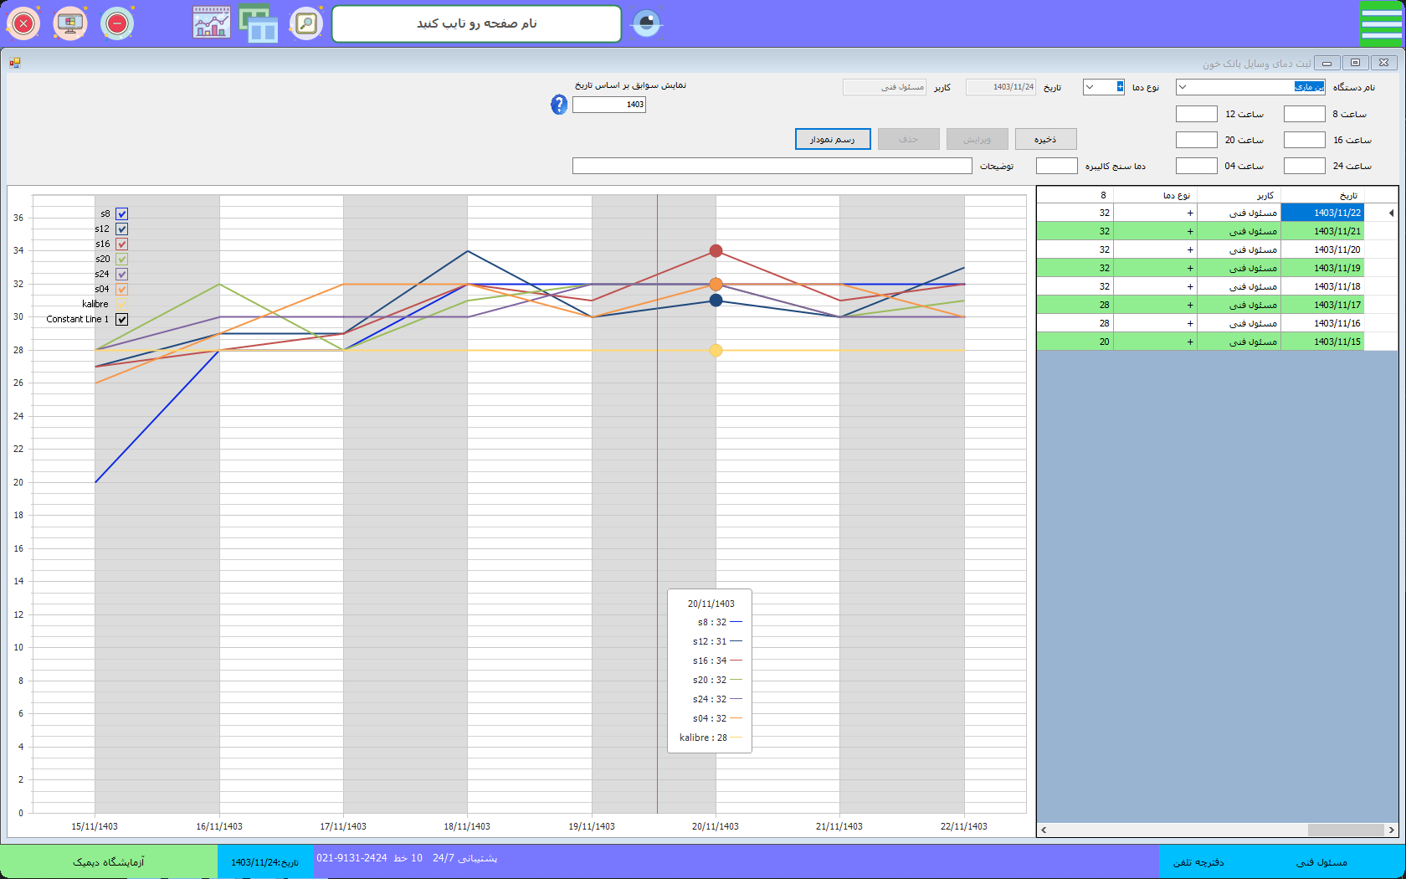The height and width of the screenshot is (879, 1406).
Task: Click the desktop monitor icon in top toolbar
Action: coord(70,23)
